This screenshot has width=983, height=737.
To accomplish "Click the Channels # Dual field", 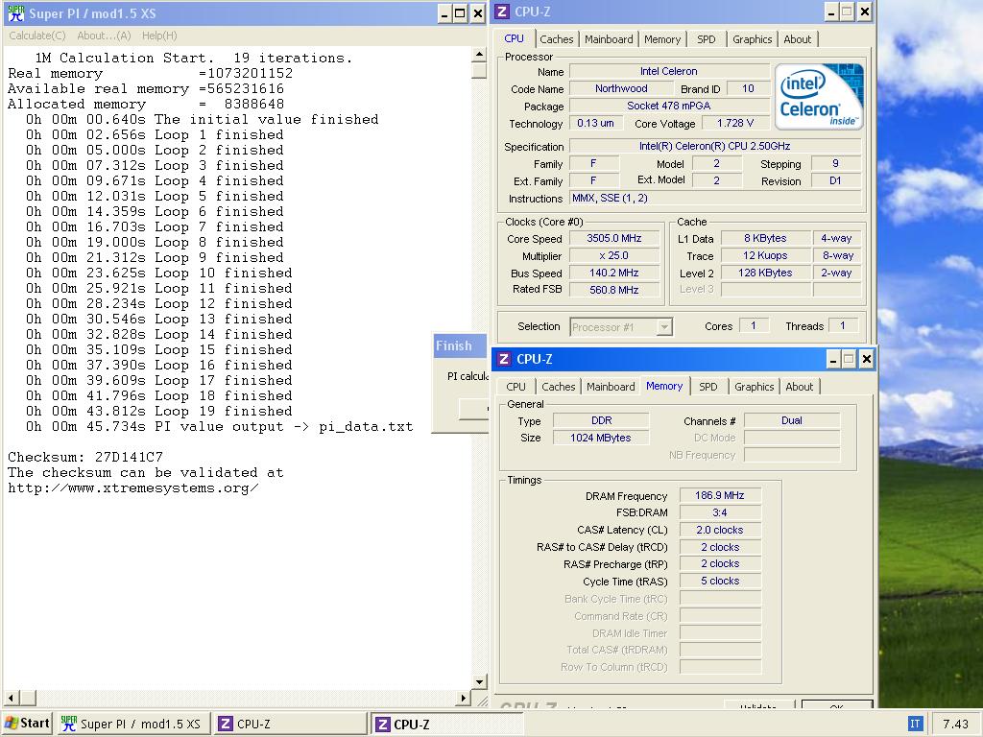I will (791, 420).
